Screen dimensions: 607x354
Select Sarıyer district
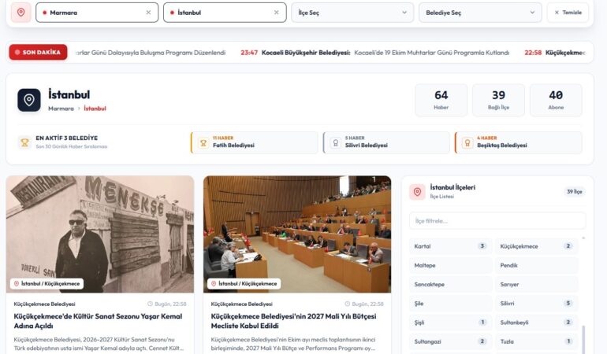537,285
